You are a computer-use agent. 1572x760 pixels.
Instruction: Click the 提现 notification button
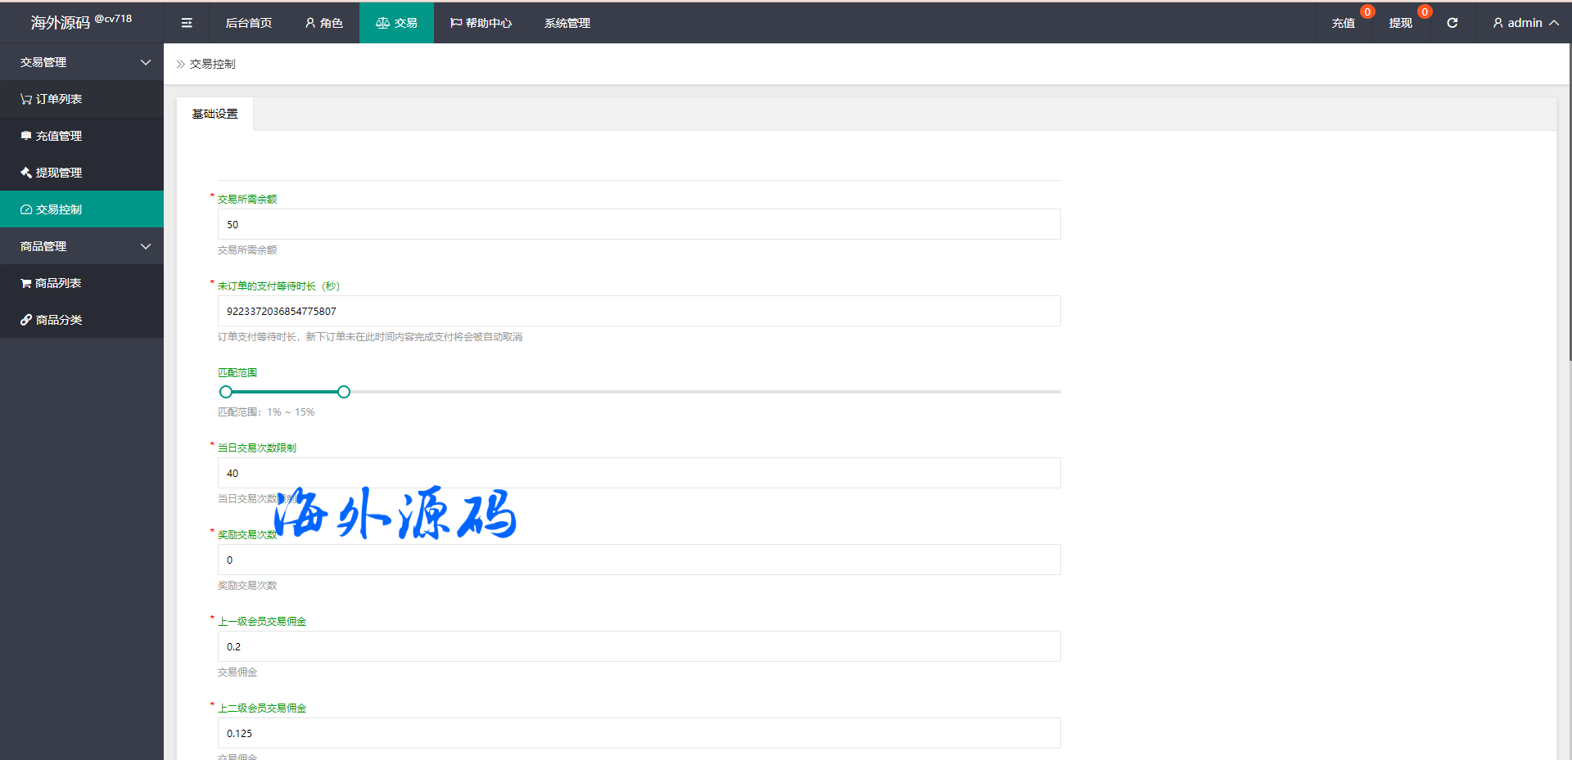click(1400, 23)
